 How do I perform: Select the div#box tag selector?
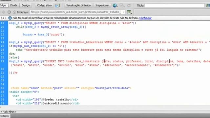[x=10, y=111]
